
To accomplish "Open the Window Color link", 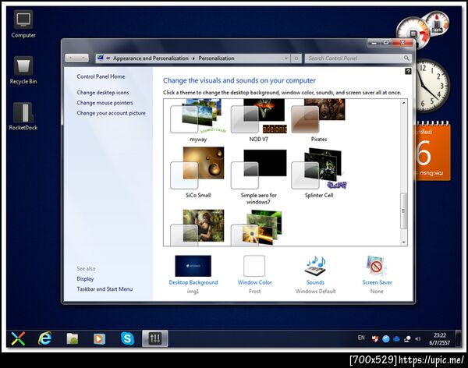I will click(254, 282).
